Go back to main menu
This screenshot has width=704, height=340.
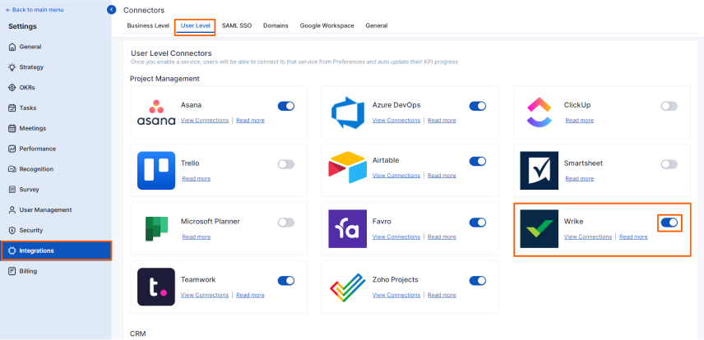[35, 10]
